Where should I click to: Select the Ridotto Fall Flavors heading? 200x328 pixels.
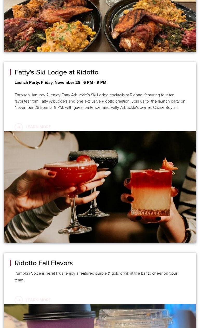coord(44,263)
